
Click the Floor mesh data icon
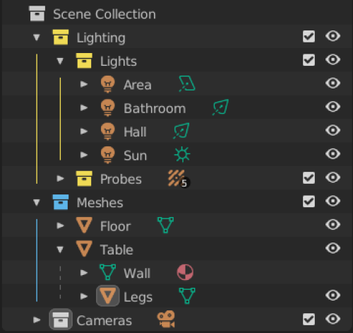point(165,225)
